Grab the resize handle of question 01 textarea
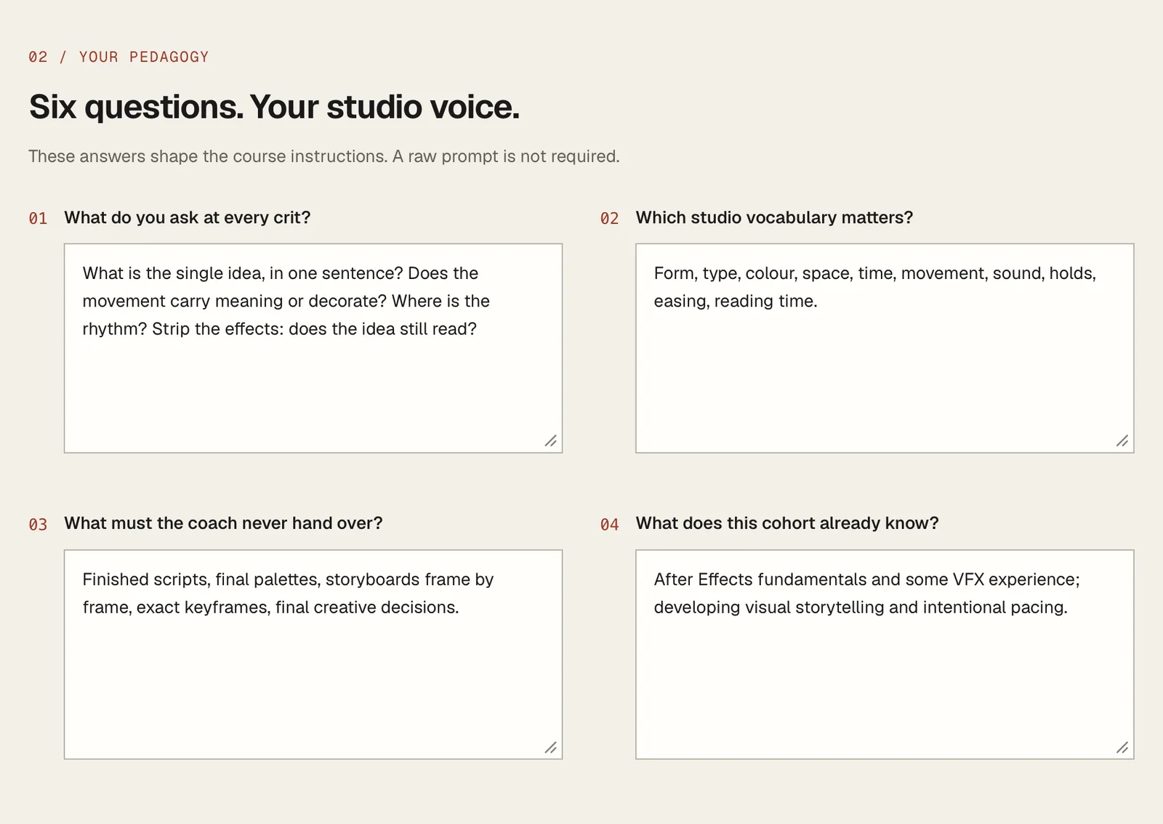The width and height of the screenshot is (1163, 824). coord(551,441)
